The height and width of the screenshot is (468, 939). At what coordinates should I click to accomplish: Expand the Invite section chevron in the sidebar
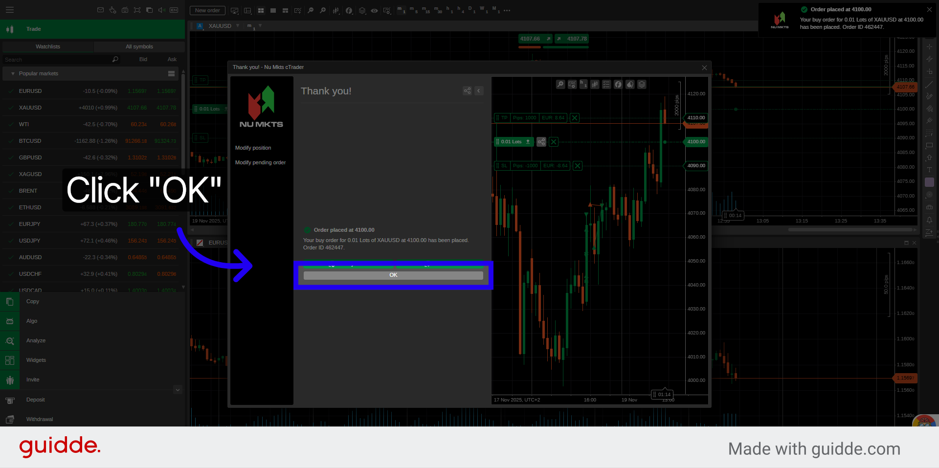point(178,390)
